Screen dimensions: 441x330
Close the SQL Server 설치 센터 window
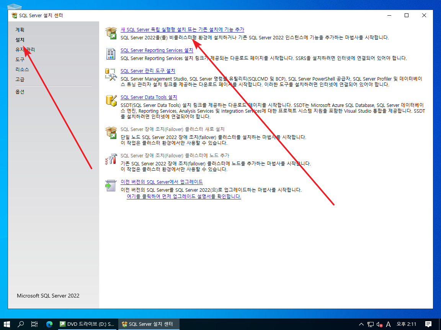click(x=424, y=15)
